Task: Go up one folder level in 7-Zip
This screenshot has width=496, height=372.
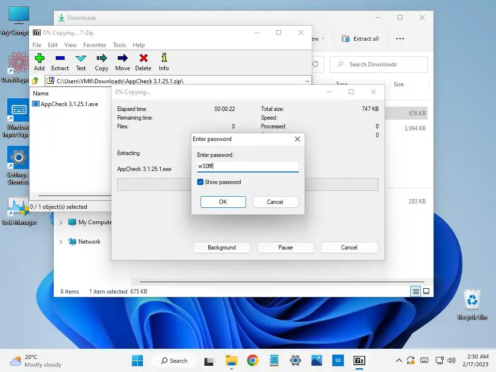Action: (35, 81)
